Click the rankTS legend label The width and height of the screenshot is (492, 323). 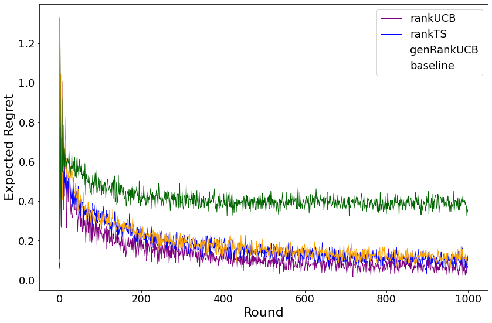click(x=428, y=34)
